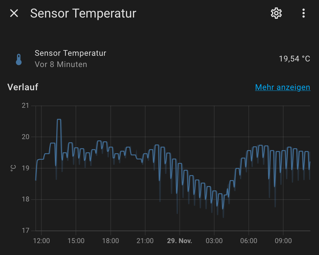319x255 pixels.
Task: Click the 06:00 time axis label
Action: (248, 241)
